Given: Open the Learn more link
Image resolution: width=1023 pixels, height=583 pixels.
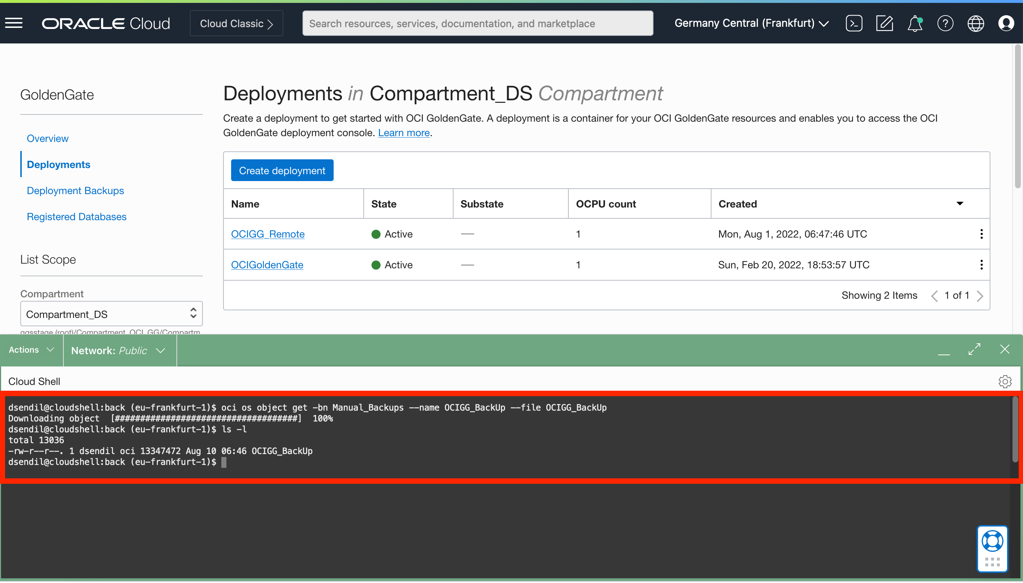Looking at the screenshot, I should (403, 133).
